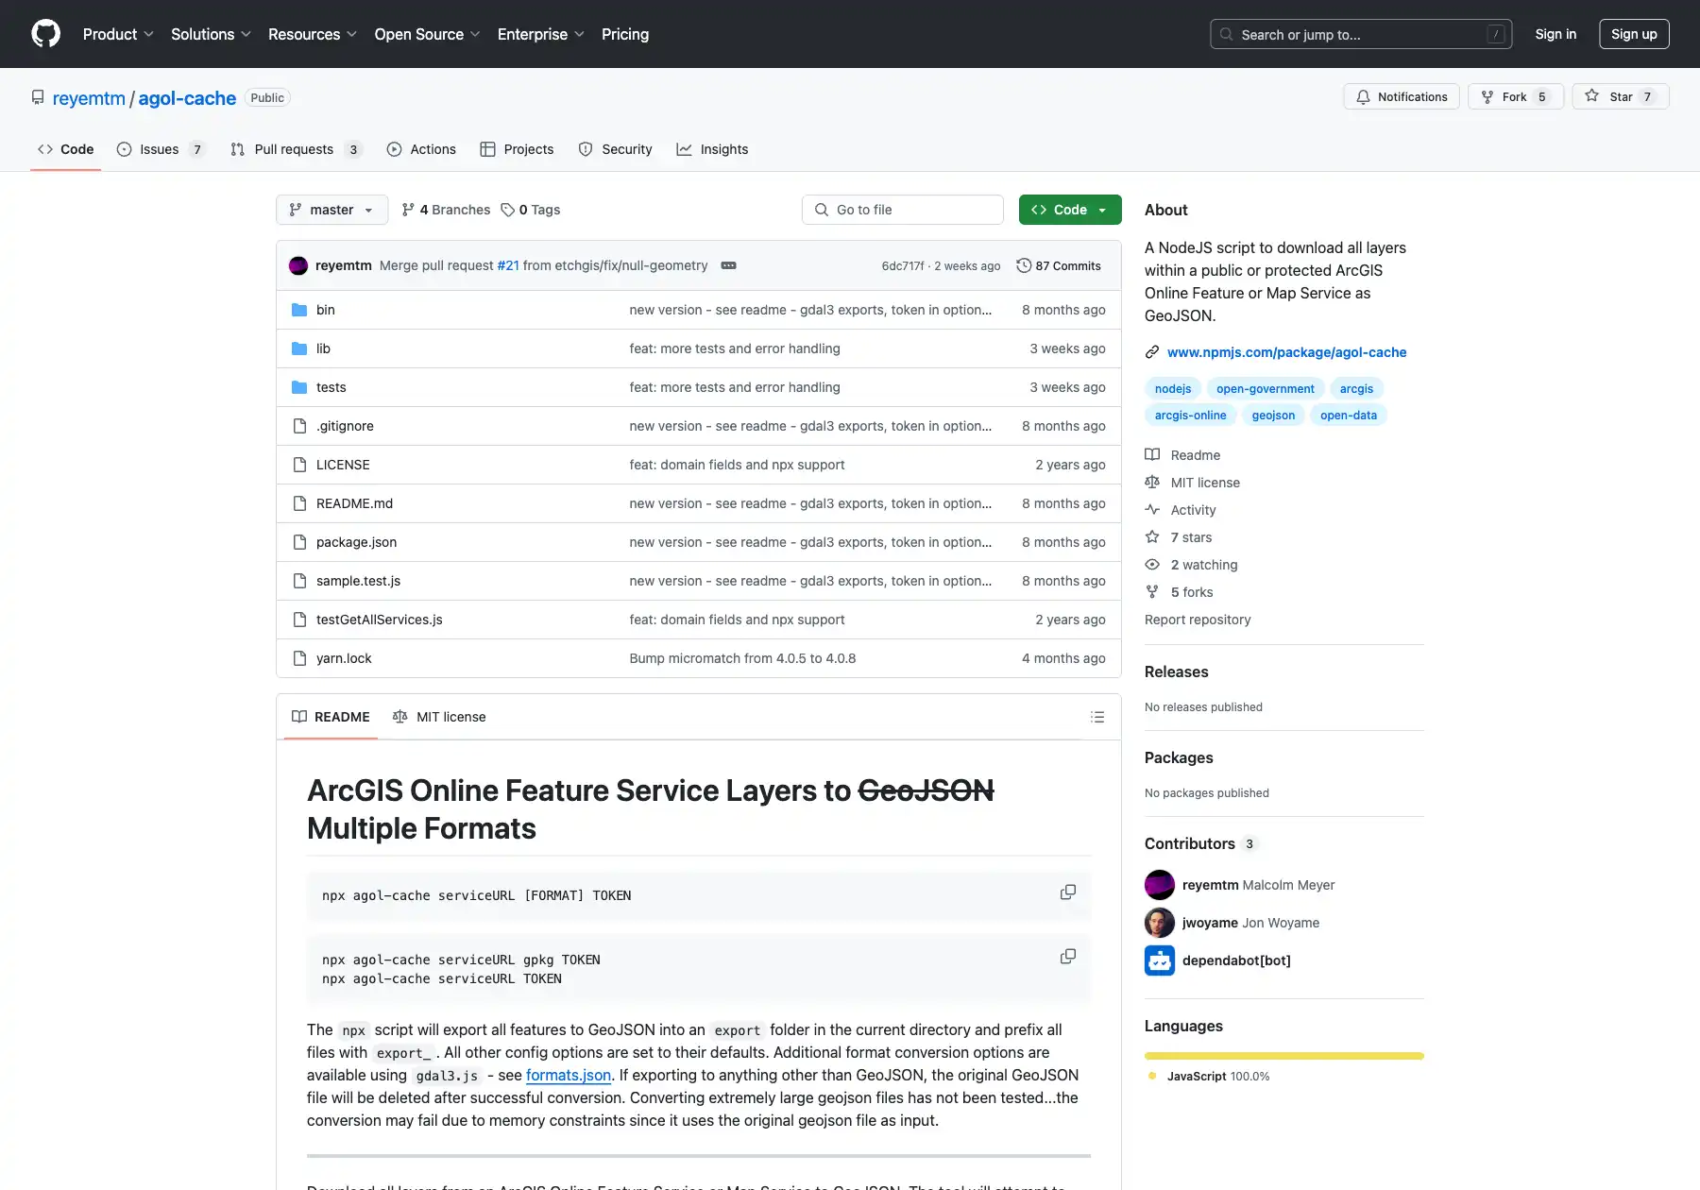
Task: Switch to the Issues tab
Action: click(x=159, y=149)
